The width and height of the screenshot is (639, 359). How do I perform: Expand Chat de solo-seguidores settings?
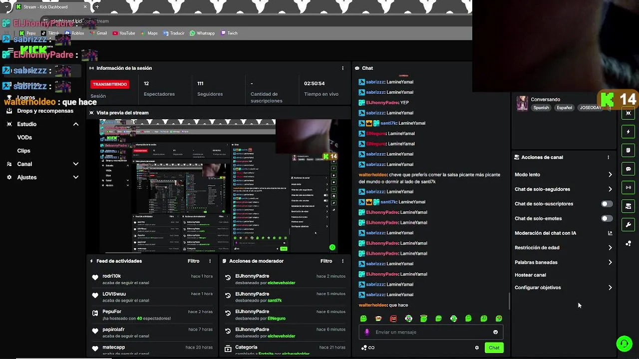tap(610, 189)
